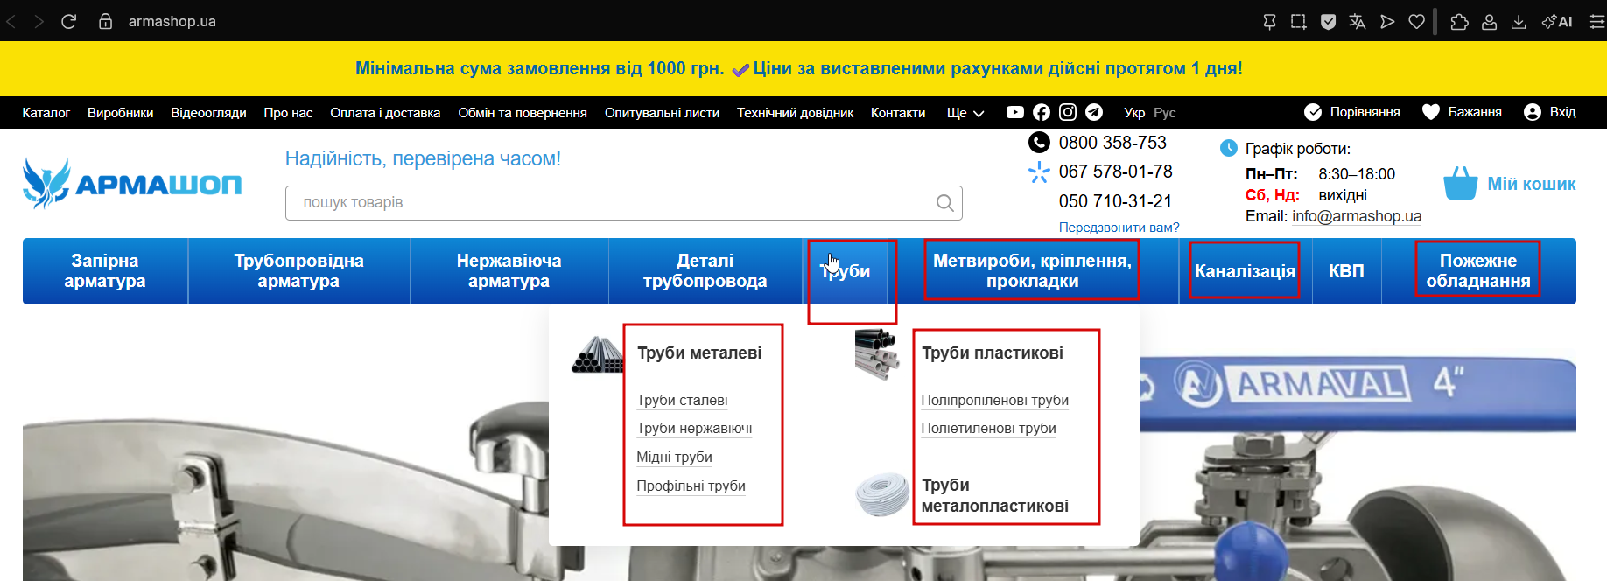Reload the page with the refresh icon

pyautogui.click(x=69, y=21)
